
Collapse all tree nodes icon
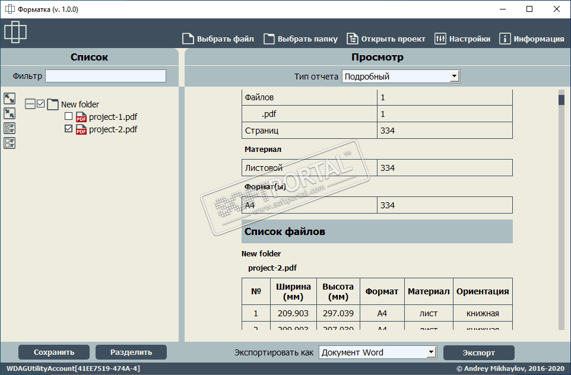[x=9, y=113]
